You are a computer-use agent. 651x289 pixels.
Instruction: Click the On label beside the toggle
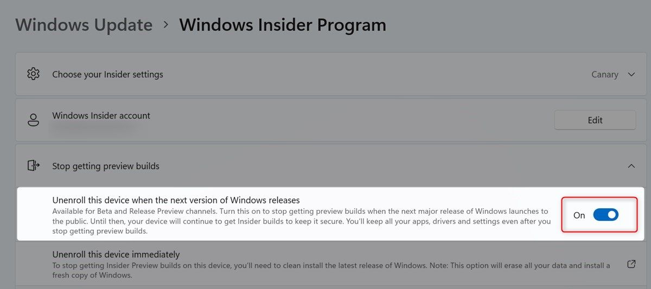coord(579,215)
